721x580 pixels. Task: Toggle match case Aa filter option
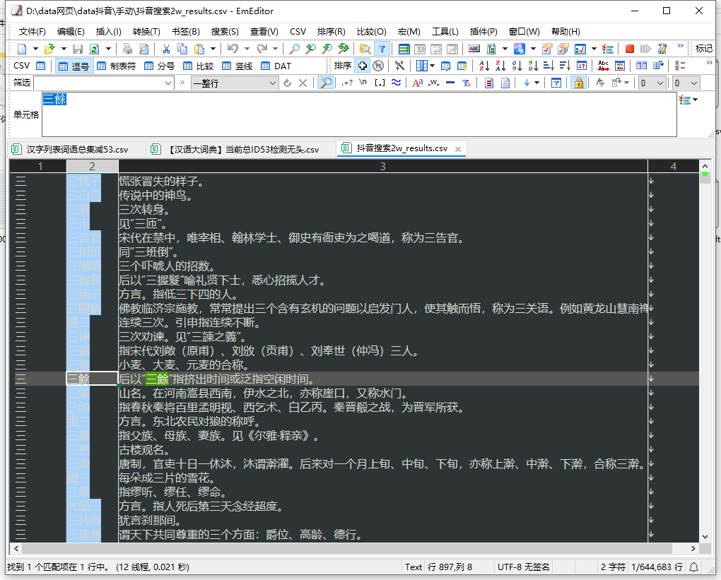point(417,83)
